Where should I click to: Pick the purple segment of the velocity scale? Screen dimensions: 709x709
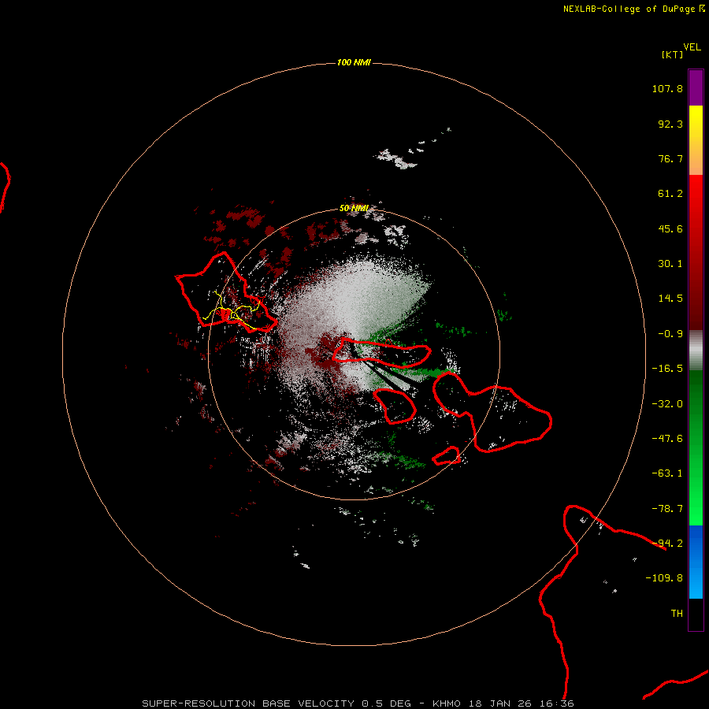coord(696,87)
